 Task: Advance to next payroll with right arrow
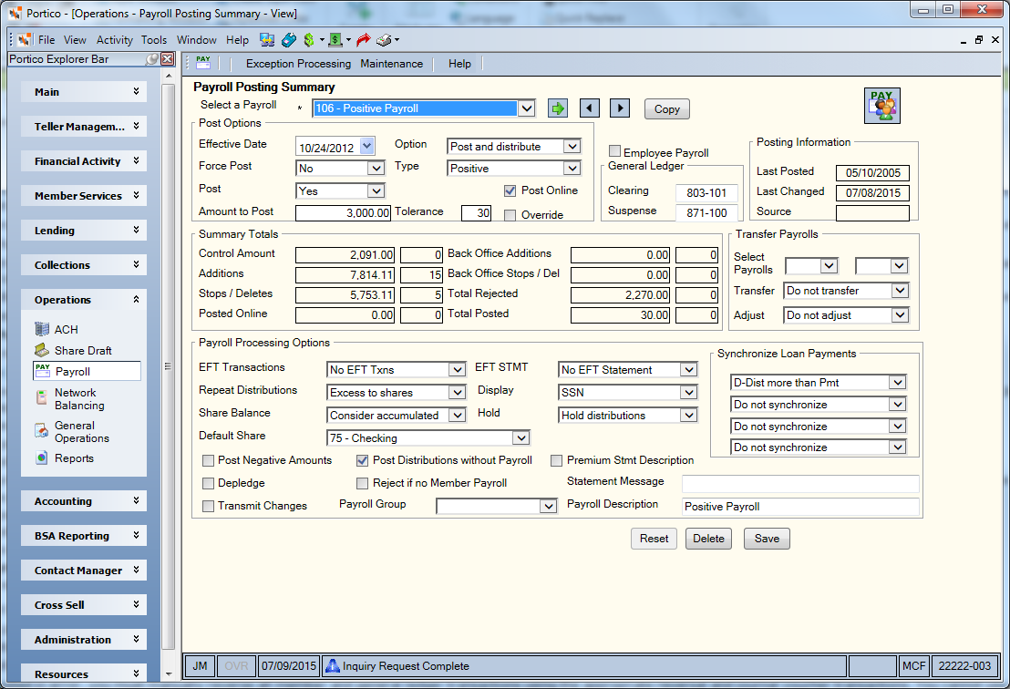click(620, 108)
